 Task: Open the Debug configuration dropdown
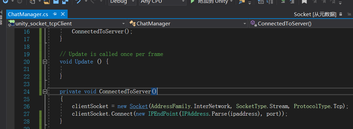pos(123,2)
